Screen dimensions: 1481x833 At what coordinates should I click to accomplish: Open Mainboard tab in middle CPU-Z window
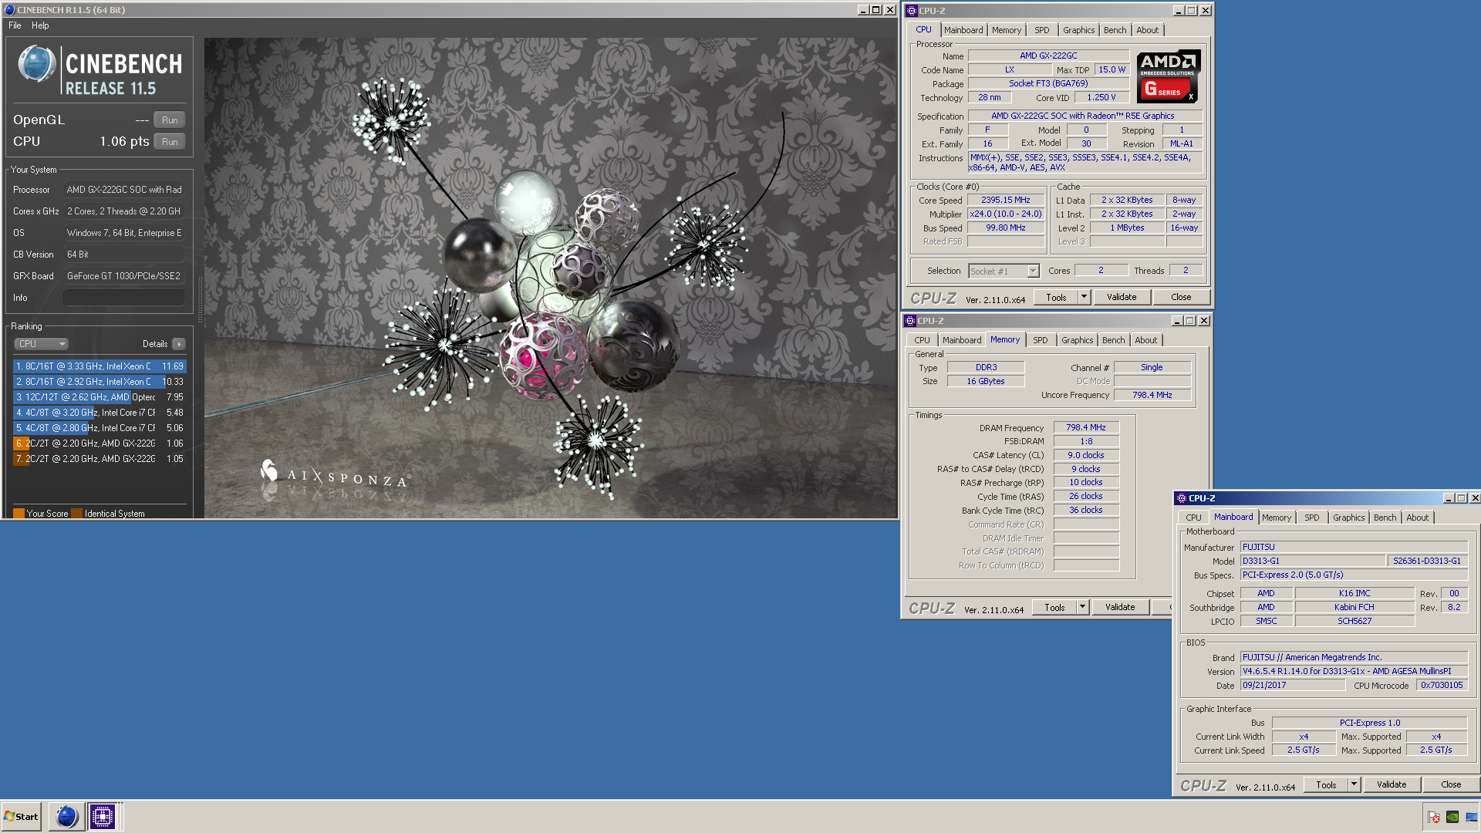(x=962, y=340)
